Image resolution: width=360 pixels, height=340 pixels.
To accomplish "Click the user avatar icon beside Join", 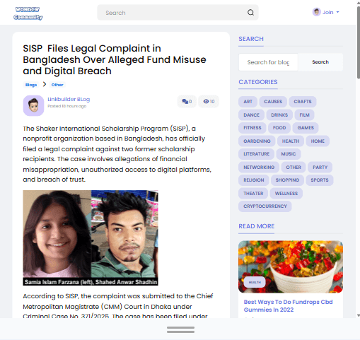I will click(316, 12).
